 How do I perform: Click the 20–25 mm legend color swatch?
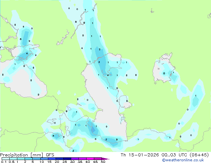[59, 159]
